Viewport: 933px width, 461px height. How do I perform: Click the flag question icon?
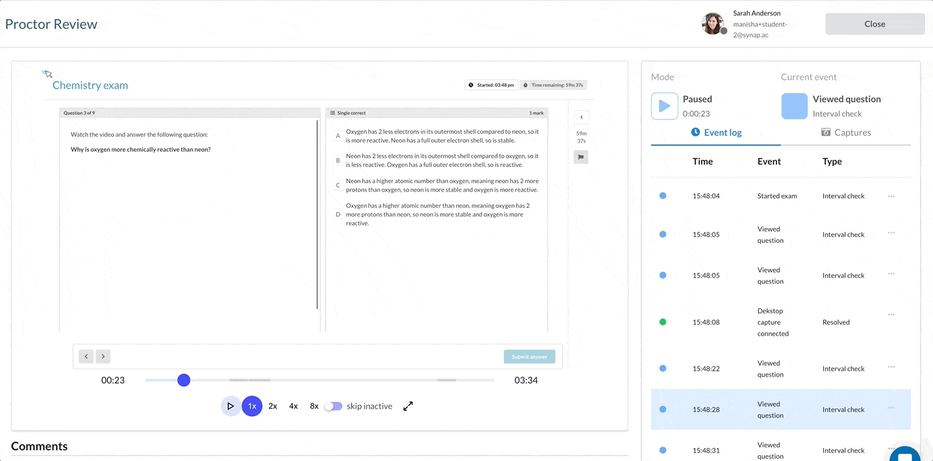581,157
